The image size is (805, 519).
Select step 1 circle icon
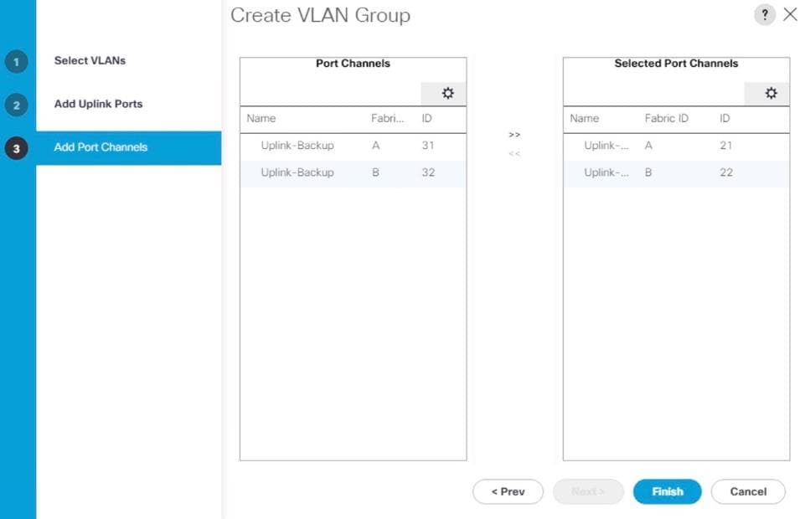pos(17,62)
